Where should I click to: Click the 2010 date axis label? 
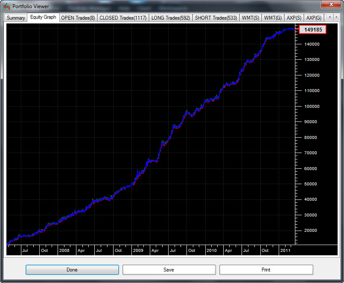click(x=212, y=250)
